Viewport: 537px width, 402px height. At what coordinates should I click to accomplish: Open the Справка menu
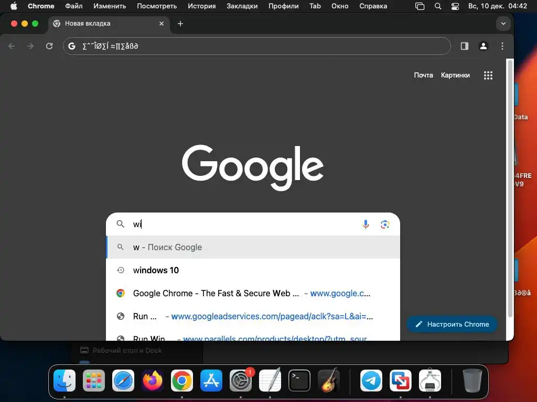click(373, 6)
